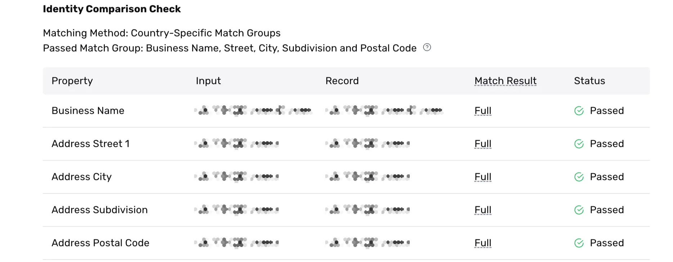Viewport: 673px width, 262px height.
Task: Click the Address Postal Code passed checkmark icon
Action: tap(579, 243)
